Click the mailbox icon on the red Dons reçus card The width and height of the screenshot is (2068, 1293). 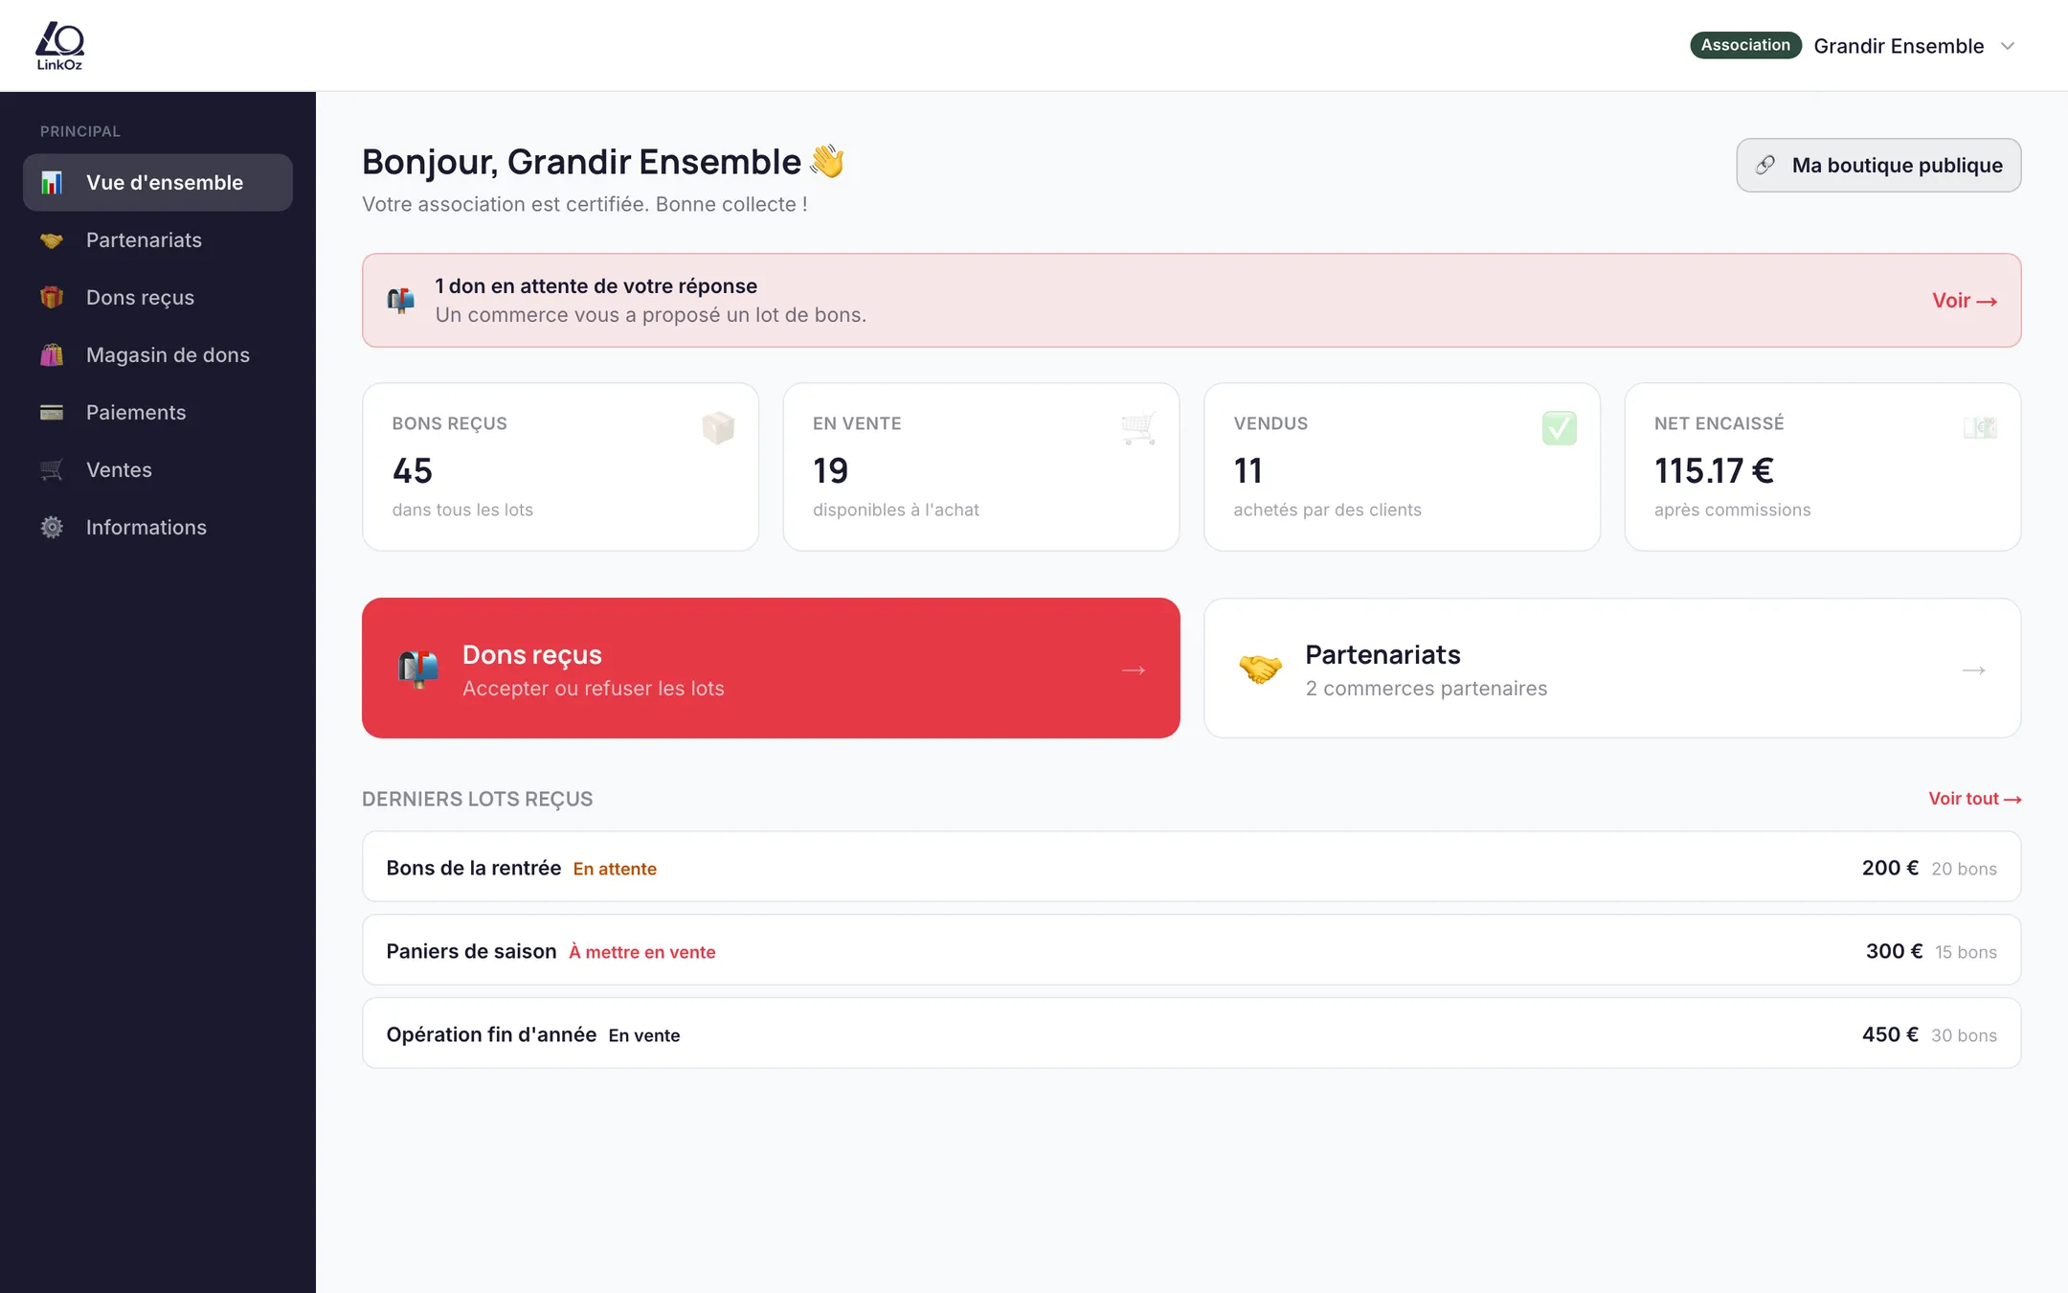click(x=418, y=669)
